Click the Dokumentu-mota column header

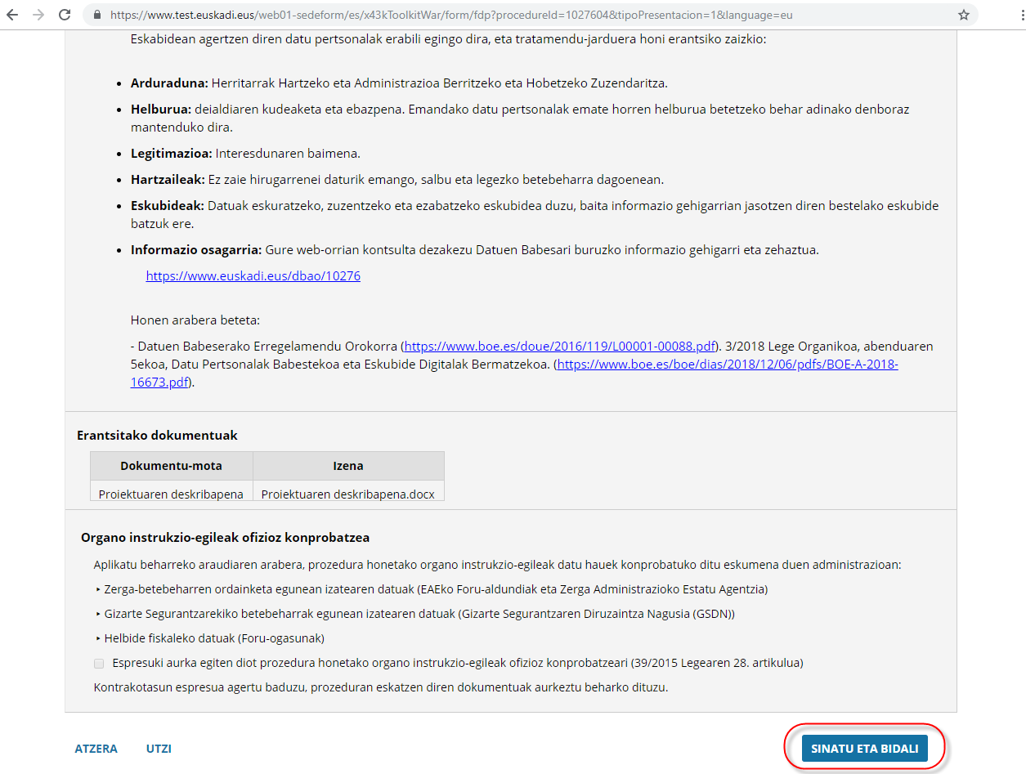click(171, 466)
